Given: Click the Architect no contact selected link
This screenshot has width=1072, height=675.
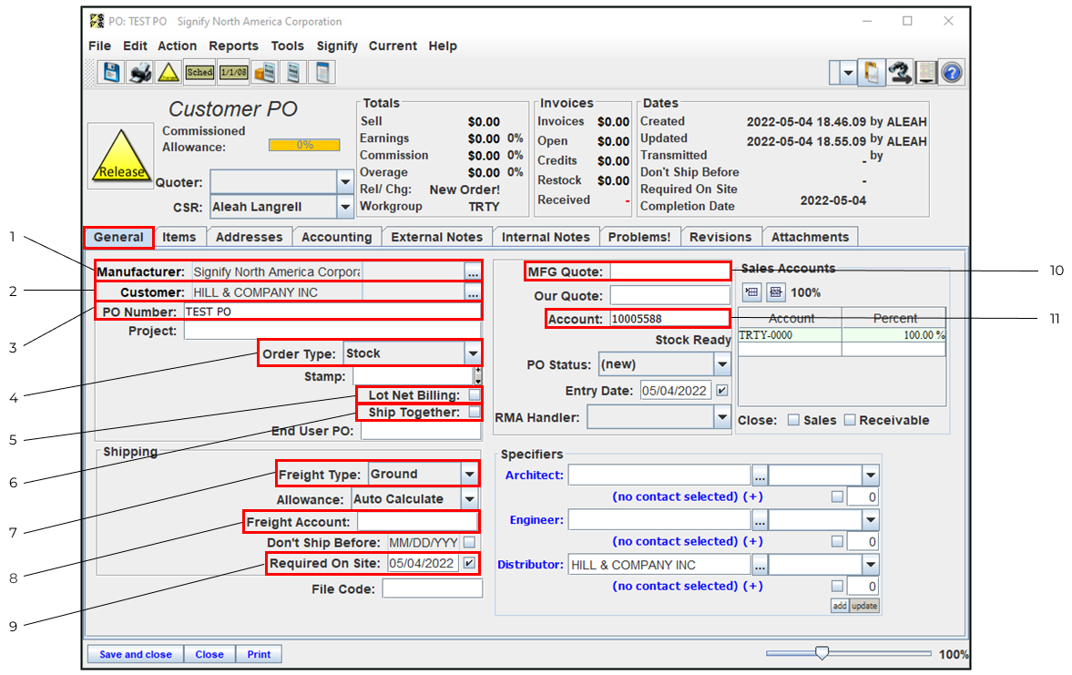Looking at the screenshot, I should click(x=675, y=497).
